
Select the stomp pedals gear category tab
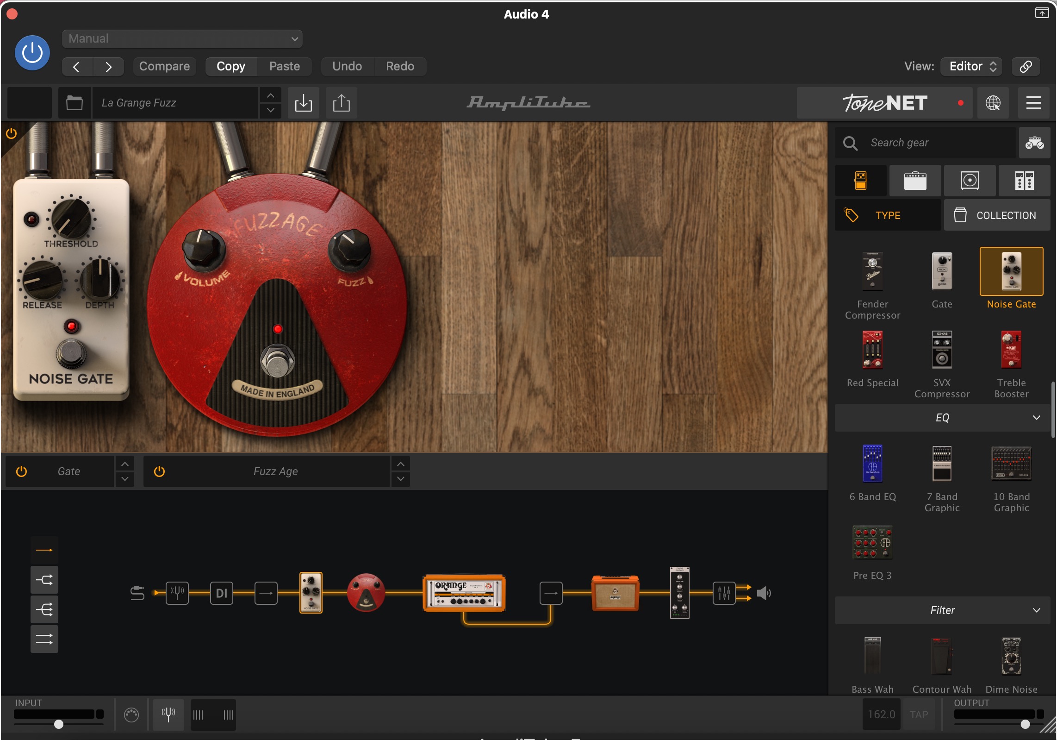(x=861, y=181)
